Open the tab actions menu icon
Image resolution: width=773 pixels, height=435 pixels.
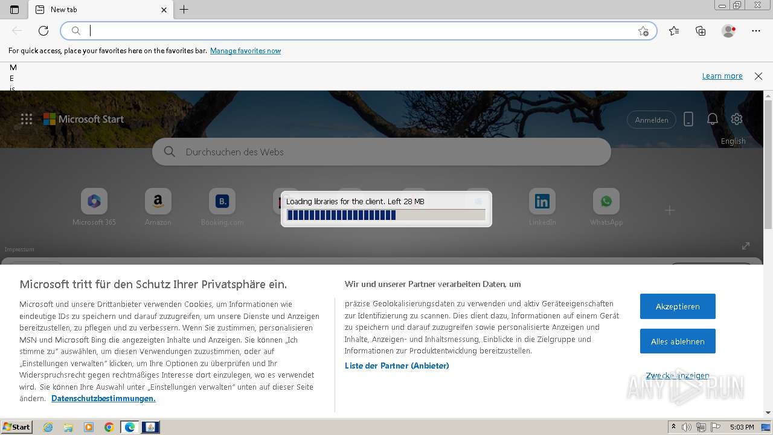(x=14, y=10)
